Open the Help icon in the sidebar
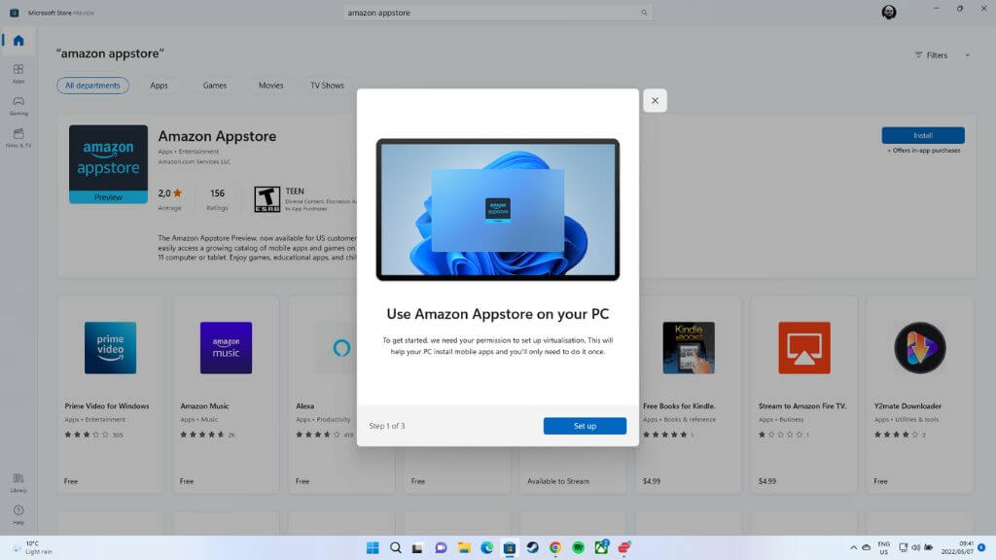The width and height of the screenshot is (996, 560). coord(18,514)
